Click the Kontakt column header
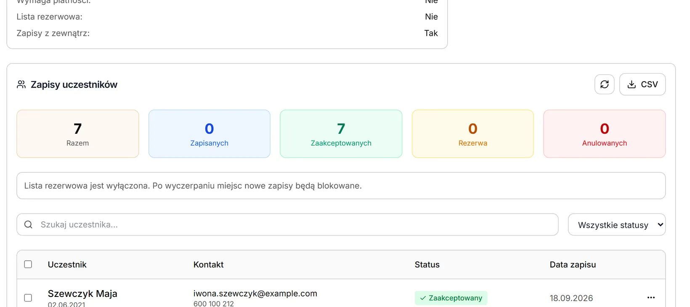The width and height of the screenshot is (690, 307). [208, 265]
